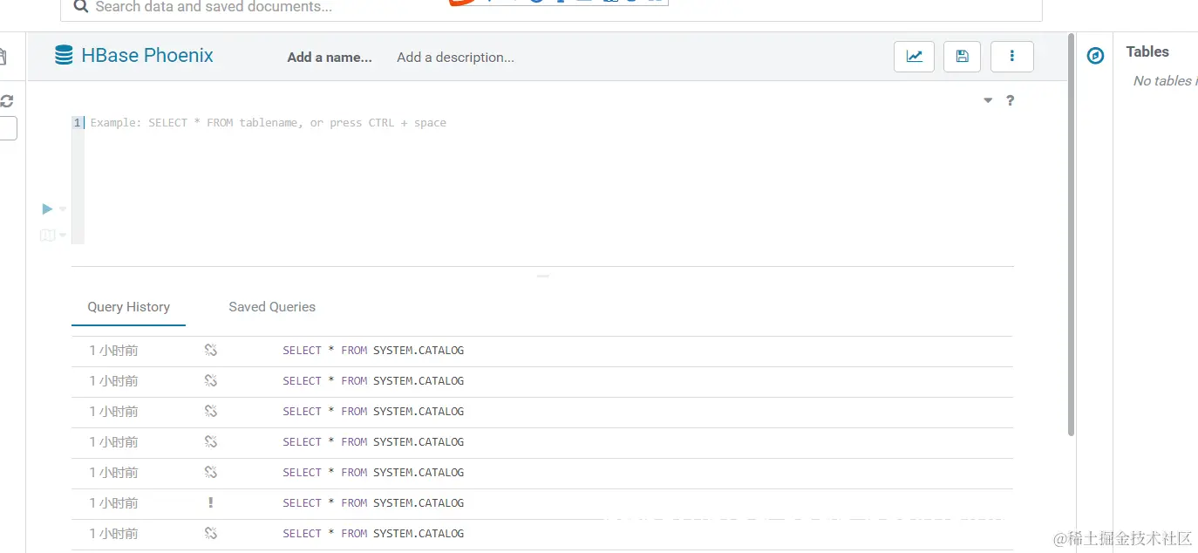Switch to the Saved Queries tab
The image size is (1198, 553).
coord(272,307)
